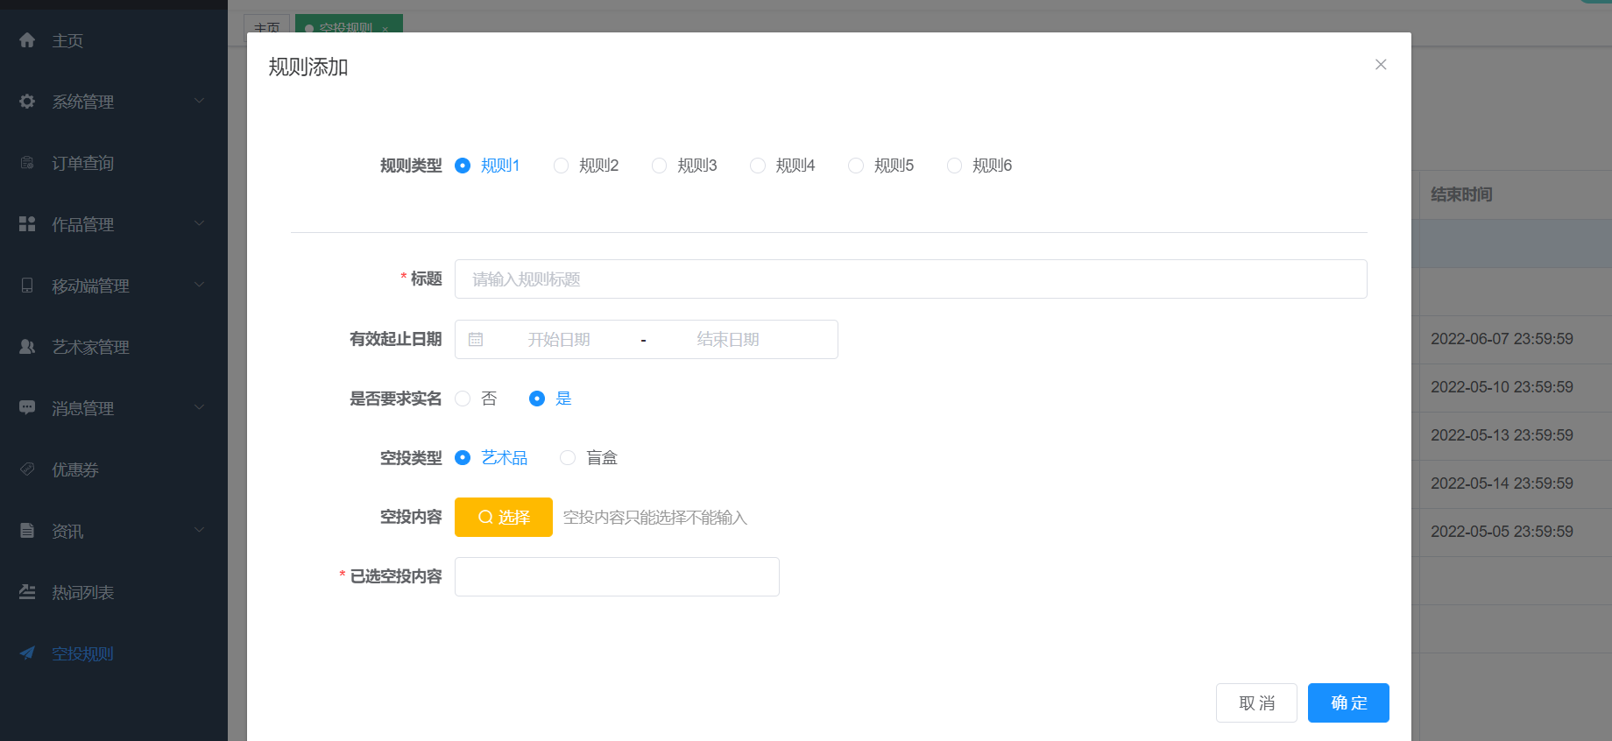The image size is (1612, 741).
Task: Click the cell 2022-05-14 23:59:59
Action: (1502, 483)
